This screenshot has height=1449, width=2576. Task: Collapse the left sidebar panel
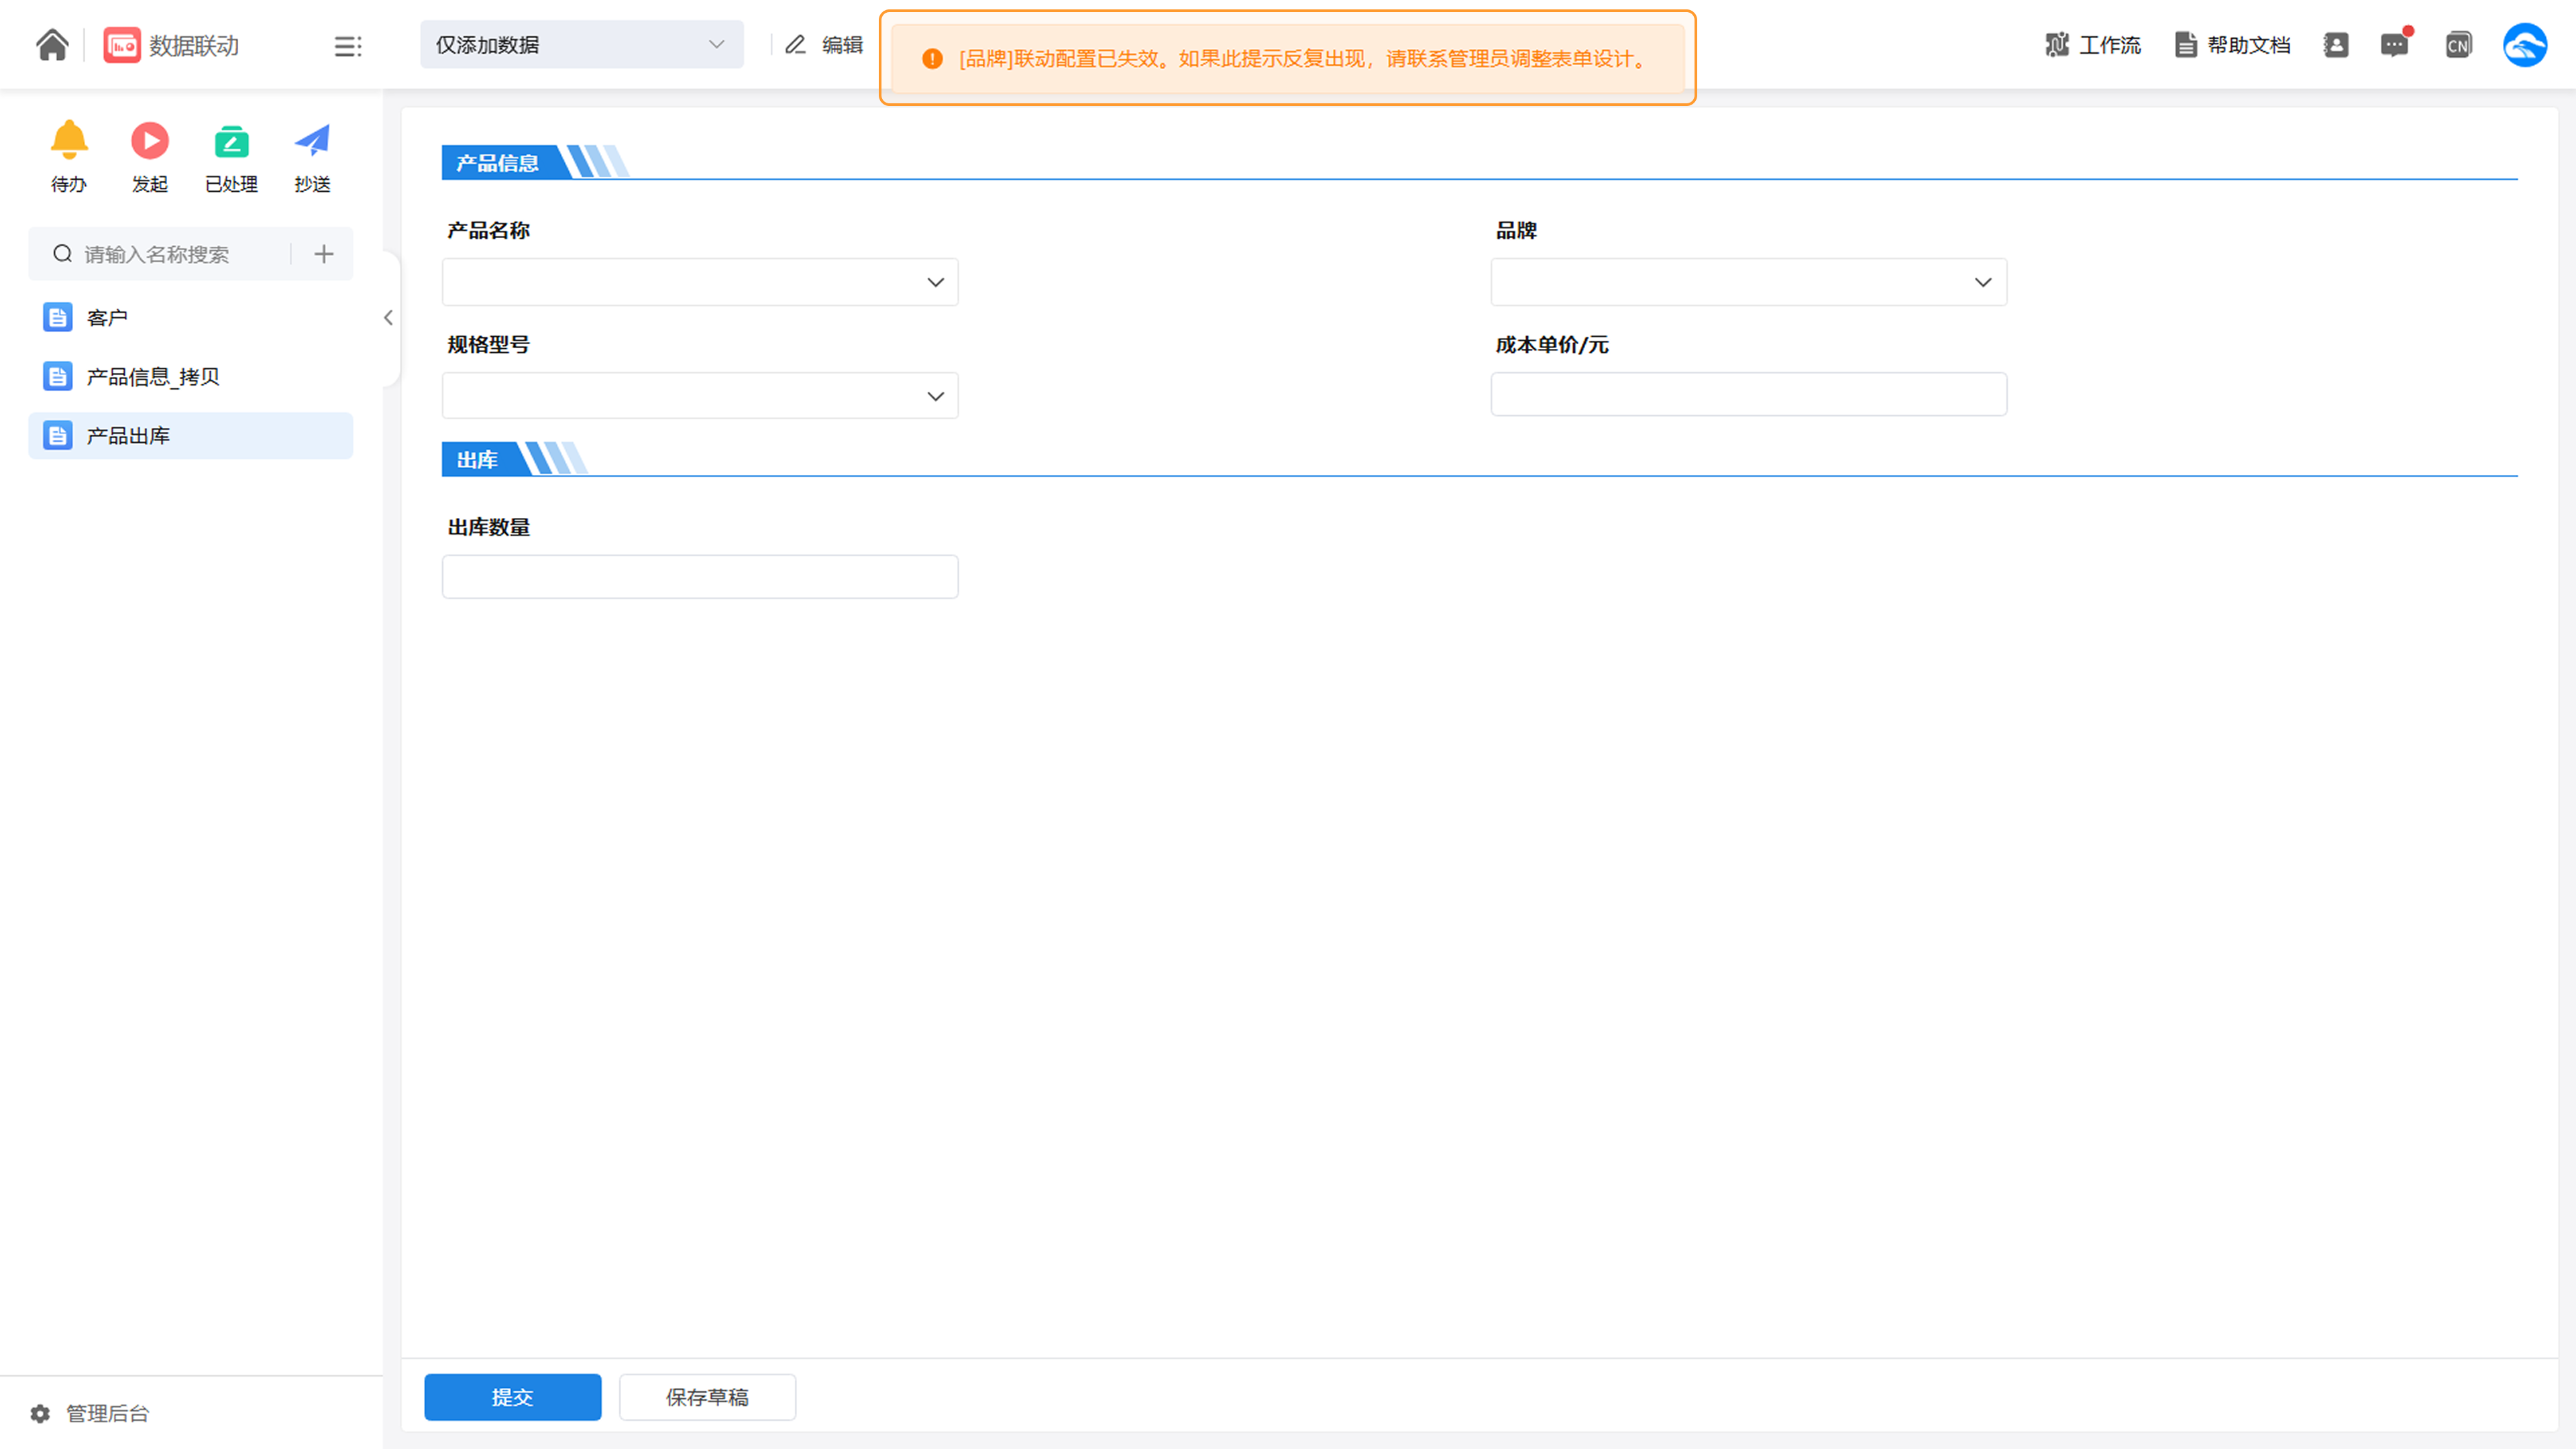click(x=388, y=318)
